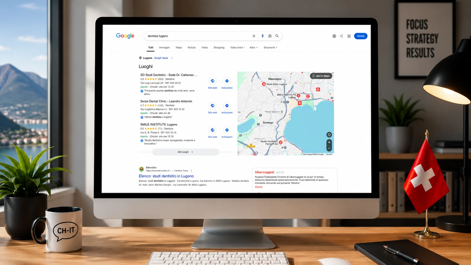Open Elenco: studi dentistici in Lugano result
The width and height of the screenshot is (471, 265).
pyautogui.click(x=166, y=176)
